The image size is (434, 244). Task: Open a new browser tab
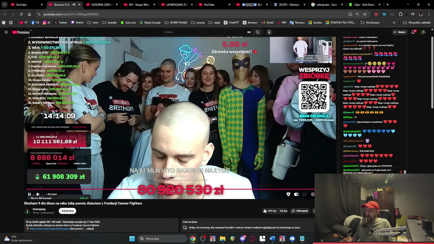coord(388,5)
